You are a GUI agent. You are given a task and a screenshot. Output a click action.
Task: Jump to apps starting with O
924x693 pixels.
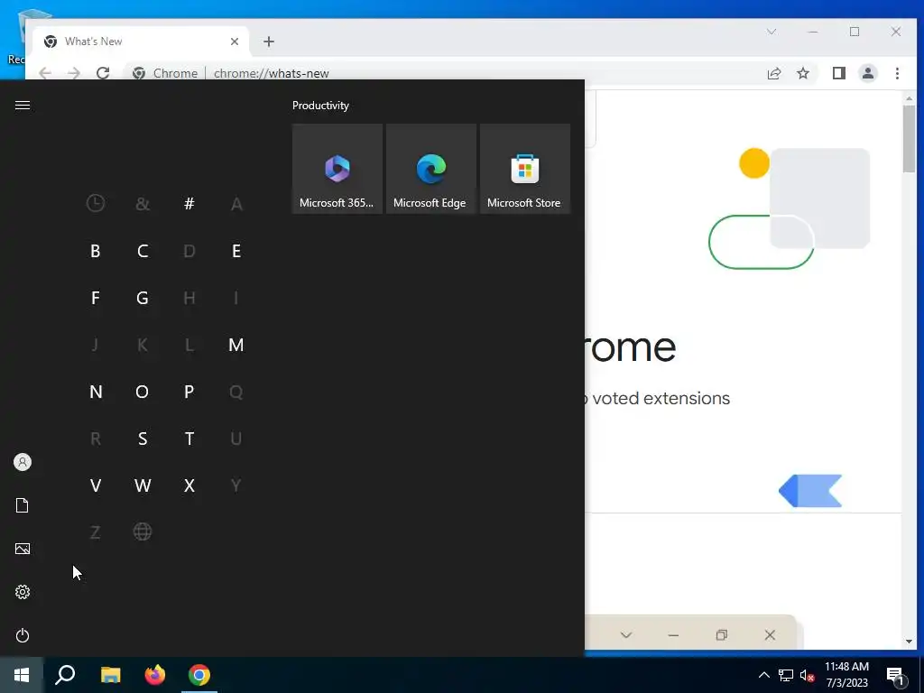[142, 392]
